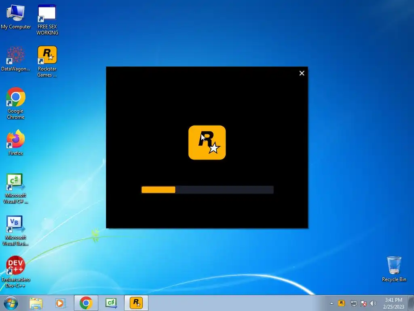
Task: Select the Rockstar Games desktop shortcut
Action: [x=47, y=62]
